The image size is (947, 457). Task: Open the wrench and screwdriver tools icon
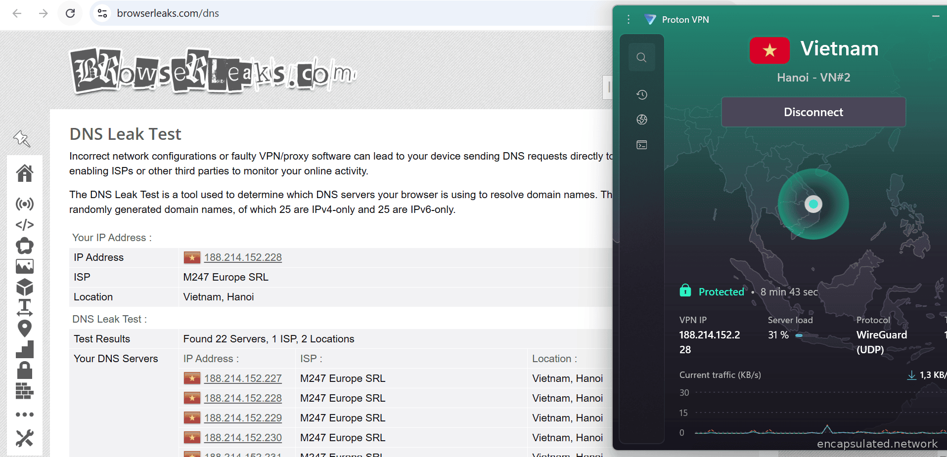point(25,438)
